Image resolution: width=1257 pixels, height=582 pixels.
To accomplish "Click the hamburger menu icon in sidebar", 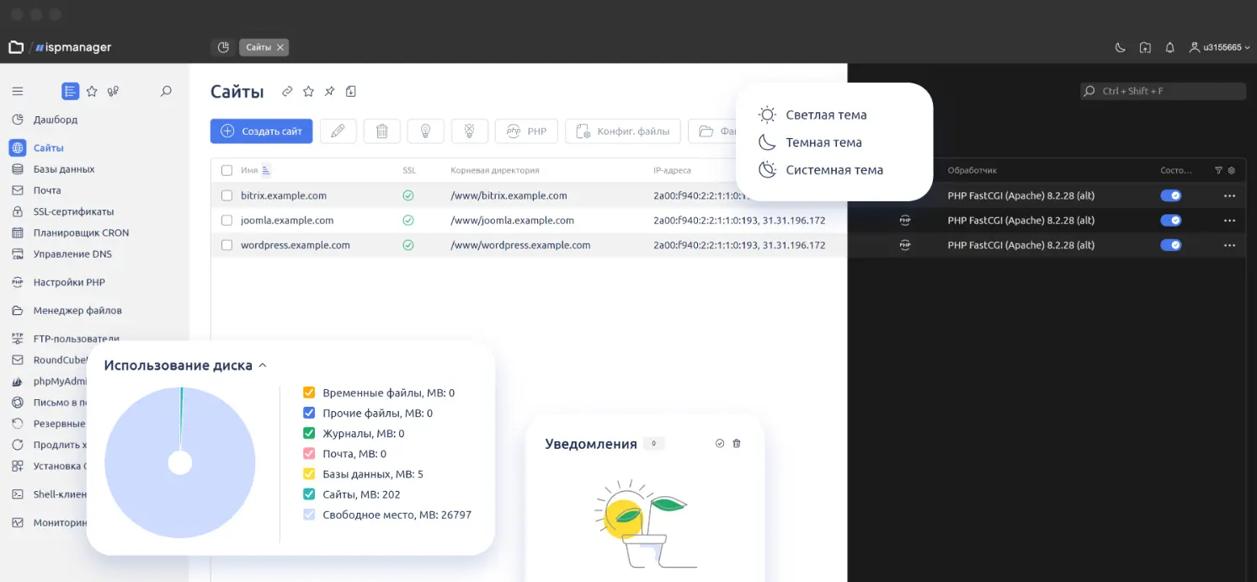I will (x=18, y=91).
